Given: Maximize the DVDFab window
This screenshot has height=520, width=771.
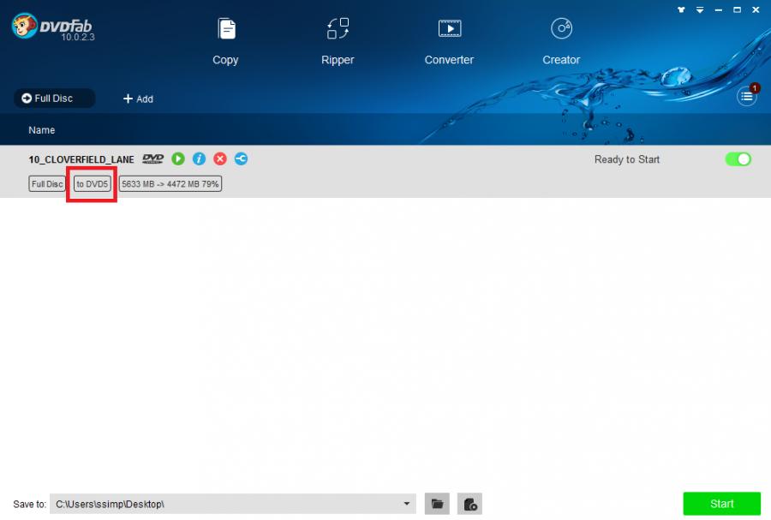Looking at the screenshot, I should click(x=737, y=9).
